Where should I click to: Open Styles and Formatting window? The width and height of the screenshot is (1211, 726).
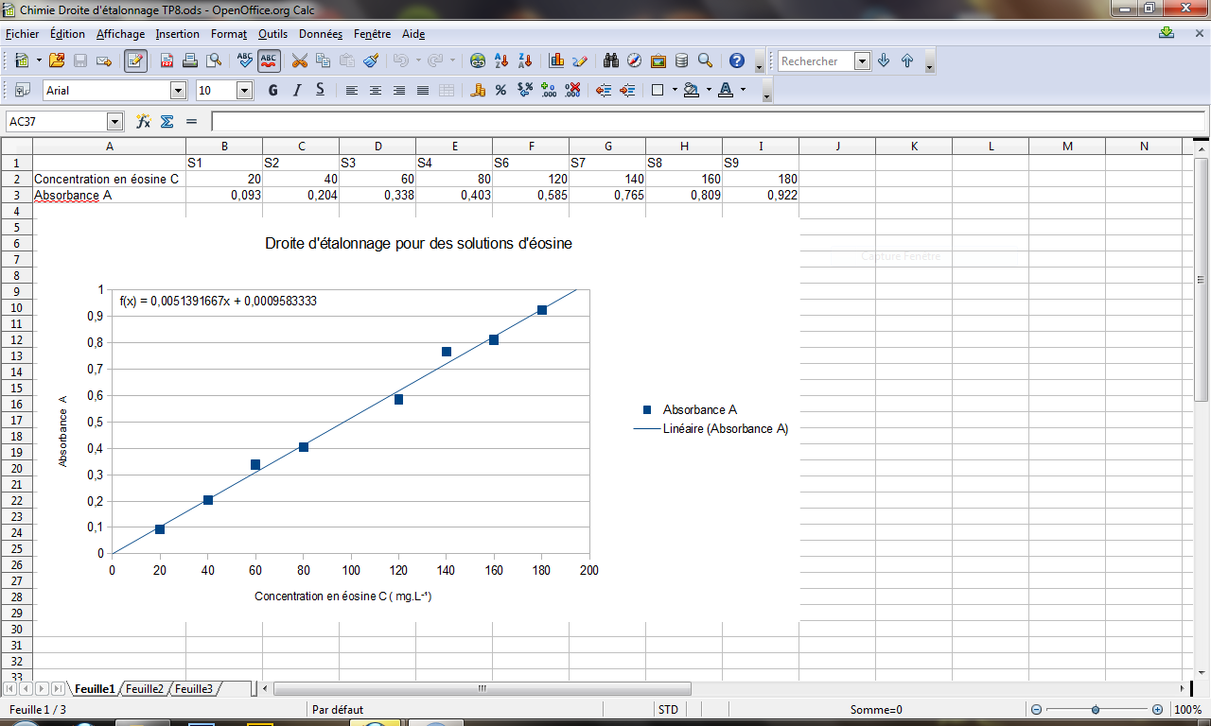pyautogui.click(x=22, y=91)
